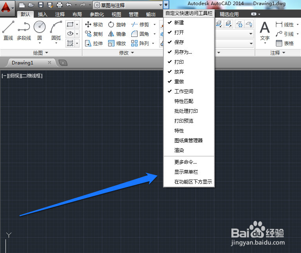The height and width of the screenshot is (253, 301).
Task: Select the ellipse draw tool icon
Action: (x=70, y=34)
